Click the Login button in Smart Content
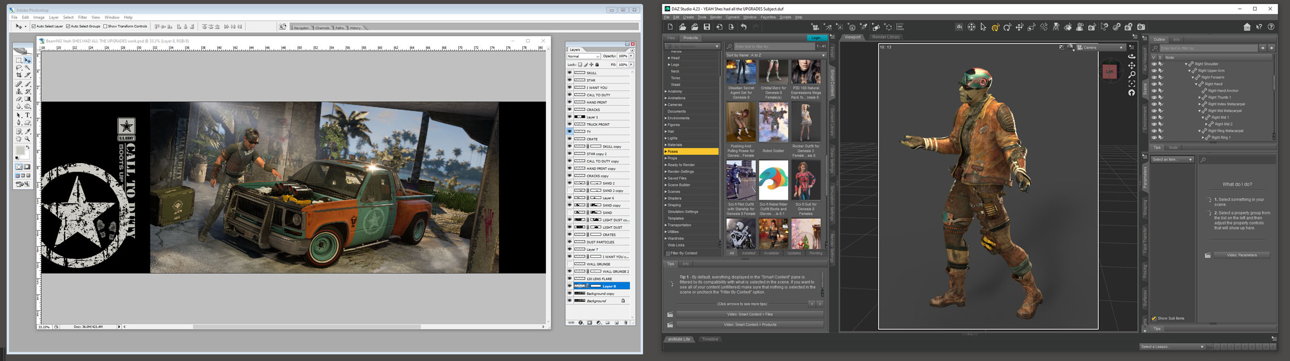The image size is (1290, 361). tap(816, 38)
